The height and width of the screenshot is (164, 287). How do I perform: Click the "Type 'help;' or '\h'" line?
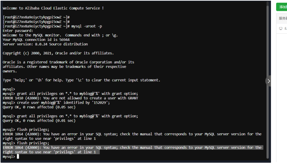pyautogui.click(x=81, y=80)
